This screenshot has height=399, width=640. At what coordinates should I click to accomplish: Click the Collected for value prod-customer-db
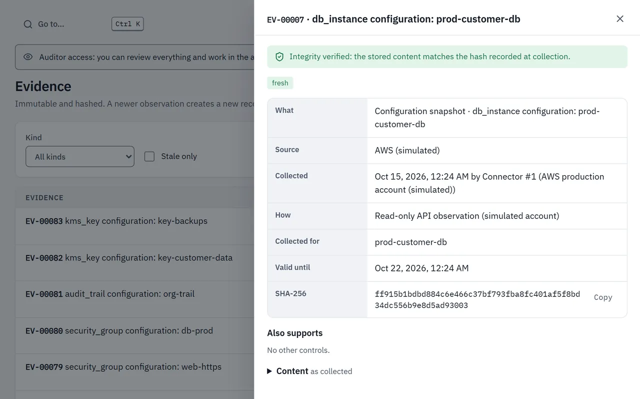coord(410,242)
